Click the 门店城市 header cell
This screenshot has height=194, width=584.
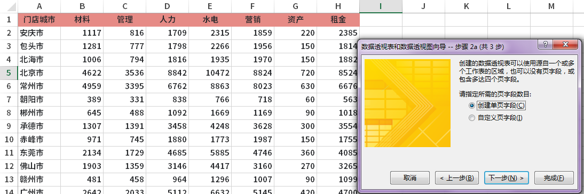point(40,20)
